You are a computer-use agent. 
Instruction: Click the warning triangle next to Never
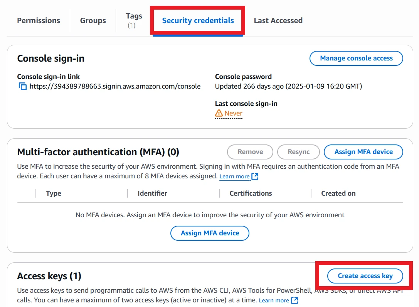tap(219, 113)
